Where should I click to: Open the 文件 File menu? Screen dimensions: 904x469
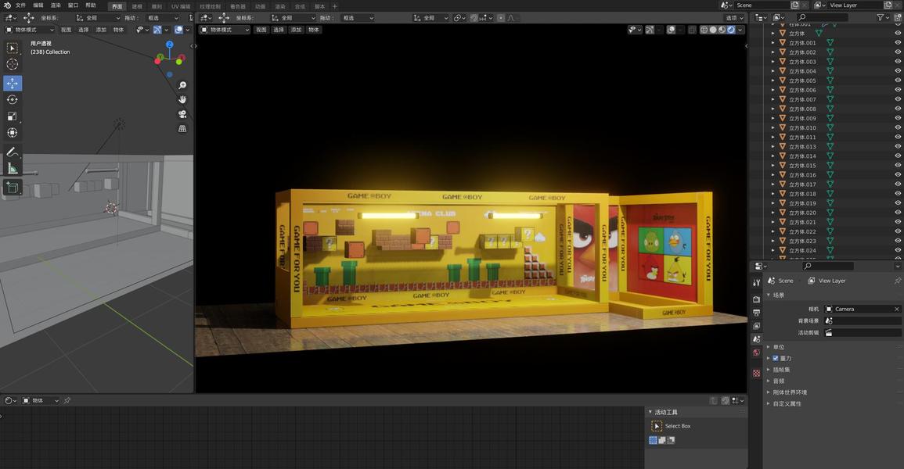coord(21,5)
